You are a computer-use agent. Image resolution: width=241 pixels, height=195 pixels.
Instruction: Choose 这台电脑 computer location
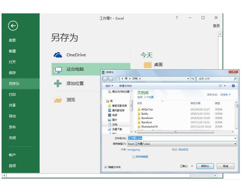pyautogui.click(x=91, y=69)
